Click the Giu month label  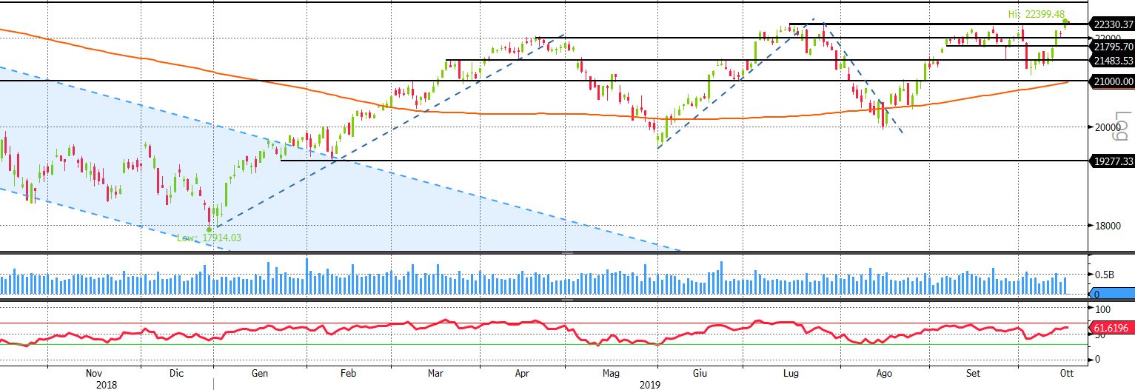coord(700,374)
